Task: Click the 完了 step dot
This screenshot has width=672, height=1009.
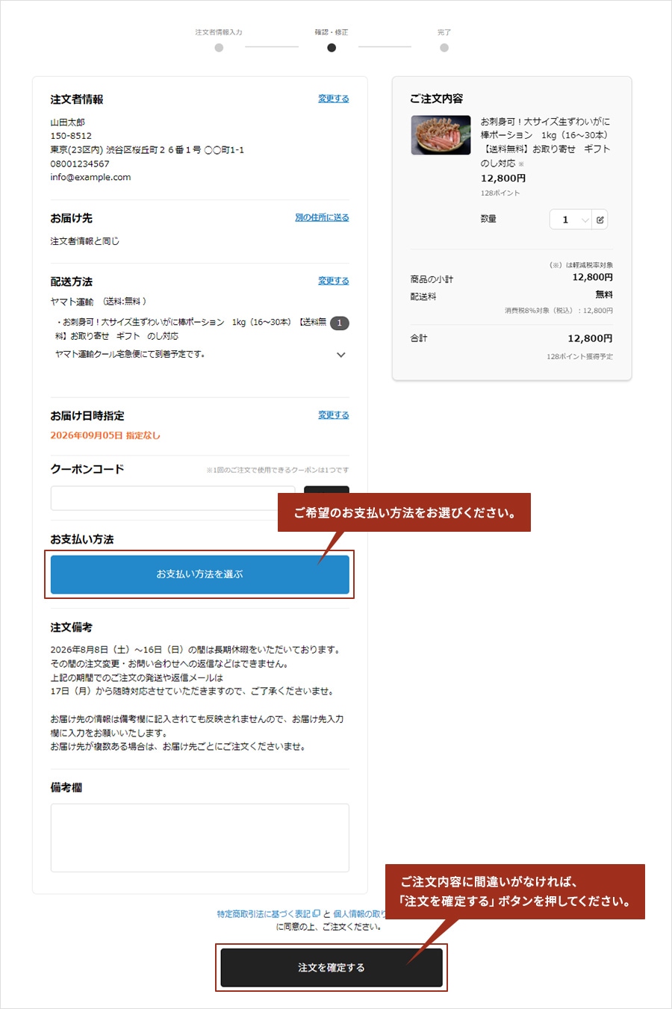Action: [x=444, y=48]
